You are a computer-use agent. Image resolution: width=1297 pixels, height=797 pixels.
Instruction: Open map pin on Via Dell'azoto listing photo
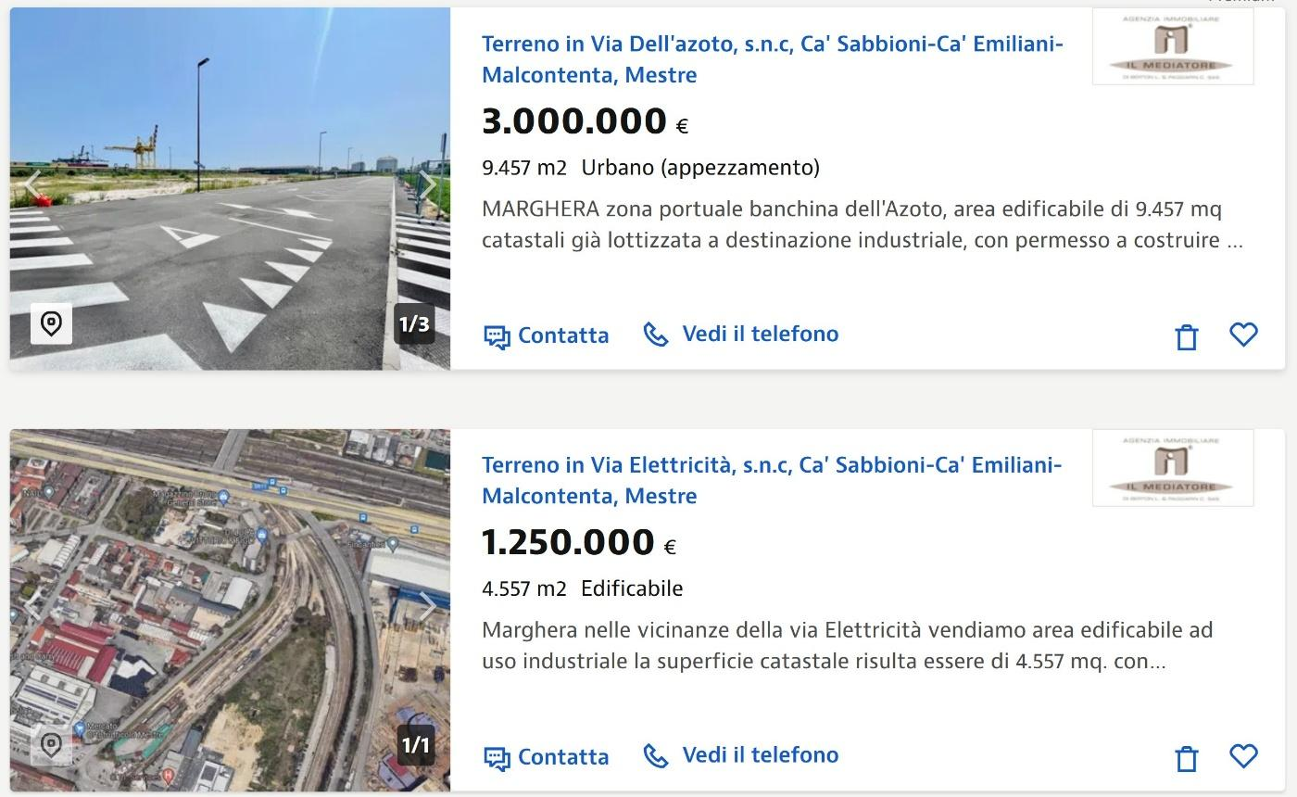pos(51,323)
